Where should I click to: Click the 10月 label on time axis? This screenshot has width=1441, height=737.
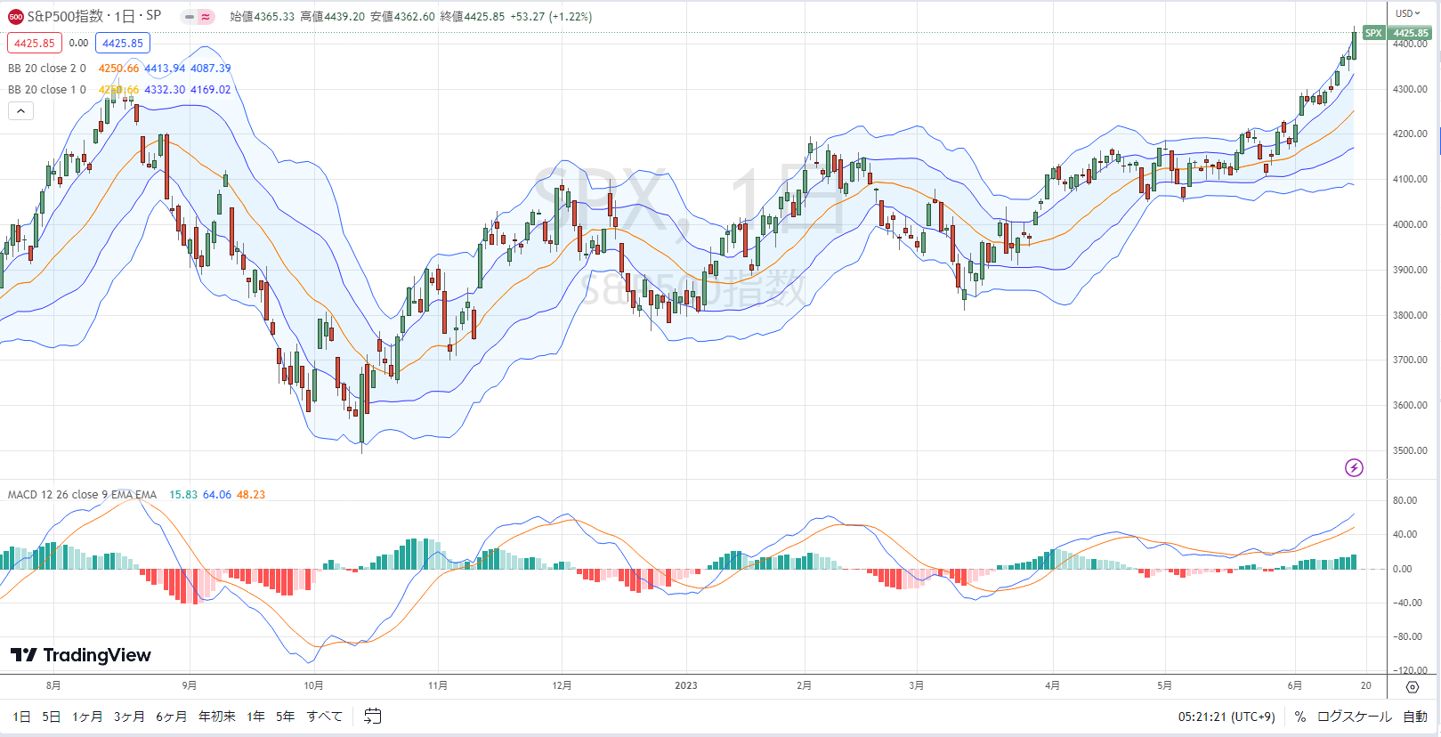click(313, 685)
